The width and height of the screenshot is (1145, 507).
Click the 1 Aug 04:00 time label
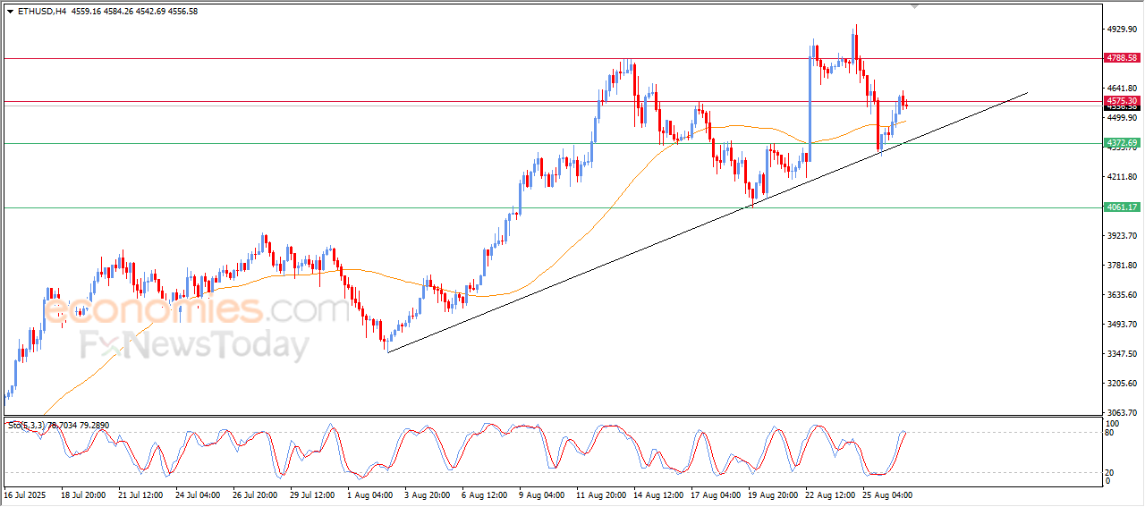click(369, 494)
